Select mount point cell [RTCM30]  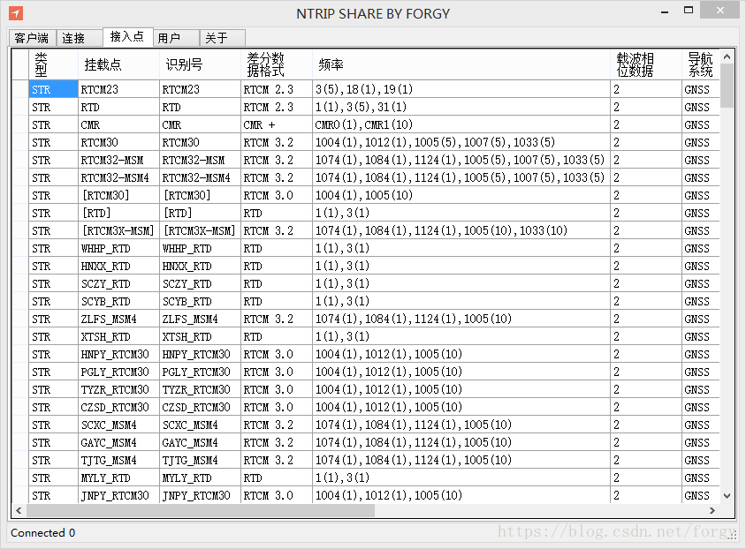[118, 195]
